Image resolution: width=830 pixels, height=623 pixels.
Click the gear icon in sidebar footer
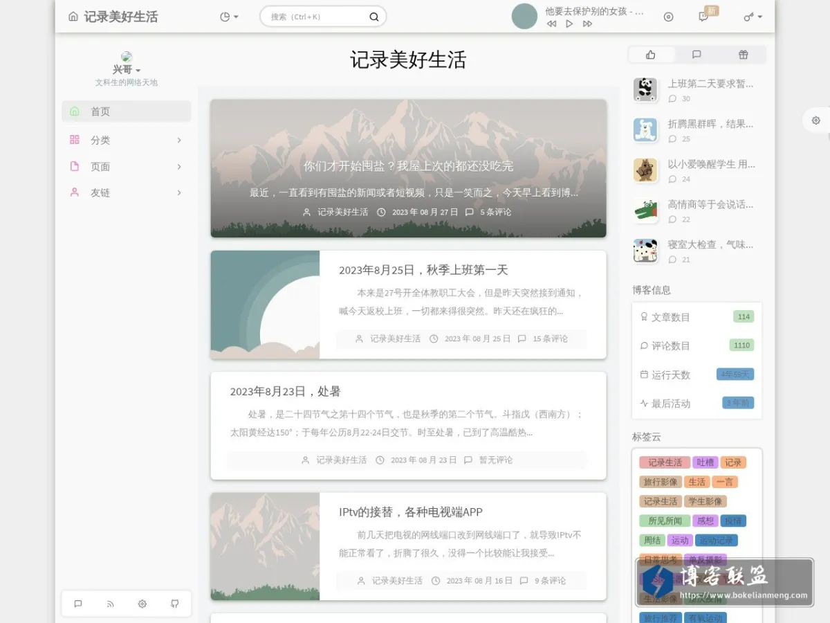pyautogui.click(x=142, y=604)
